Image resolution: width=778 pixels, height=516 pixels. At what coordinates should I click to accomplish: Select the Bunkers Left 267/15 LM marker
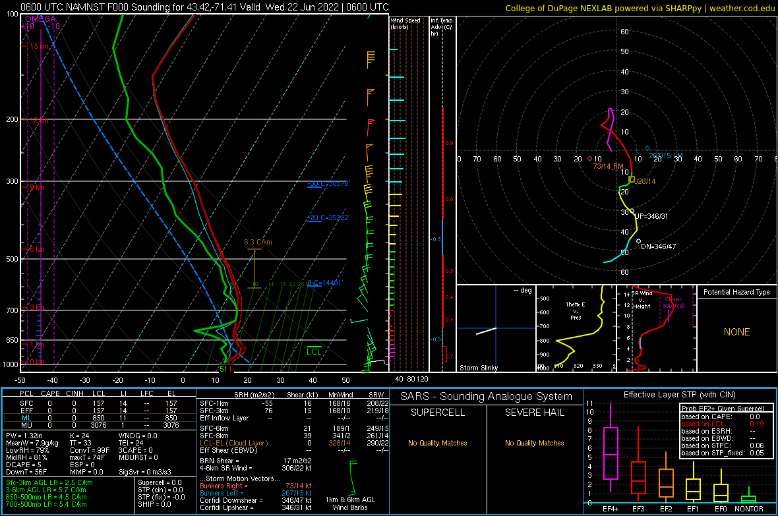point(647,148)
